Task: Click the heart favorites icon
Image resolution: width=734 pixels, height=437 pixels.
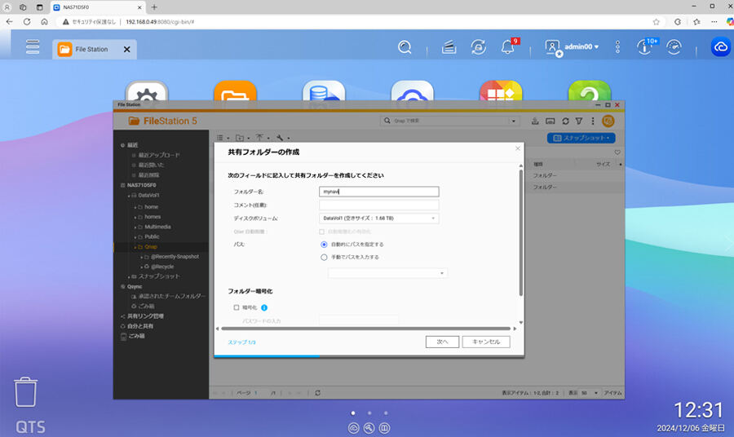Action: coord(617,152)
